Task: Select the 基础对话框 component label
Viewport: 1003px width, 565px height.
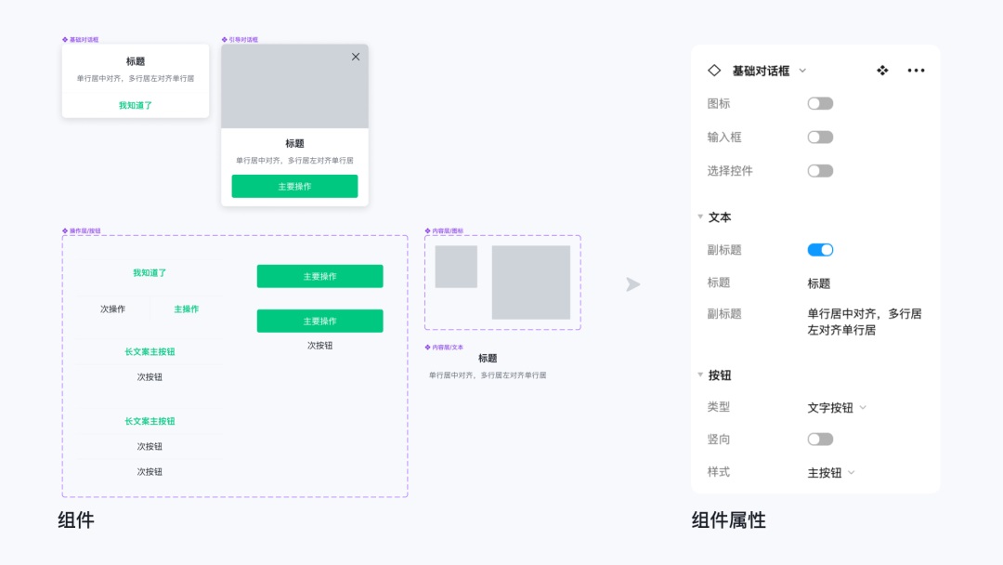Action: 84,40
